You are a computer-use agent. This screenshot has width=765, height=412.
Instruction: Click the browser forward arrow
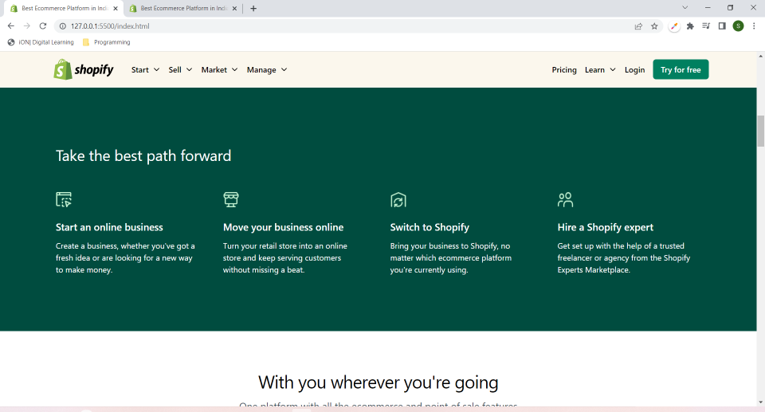click(x=27, y=26)
